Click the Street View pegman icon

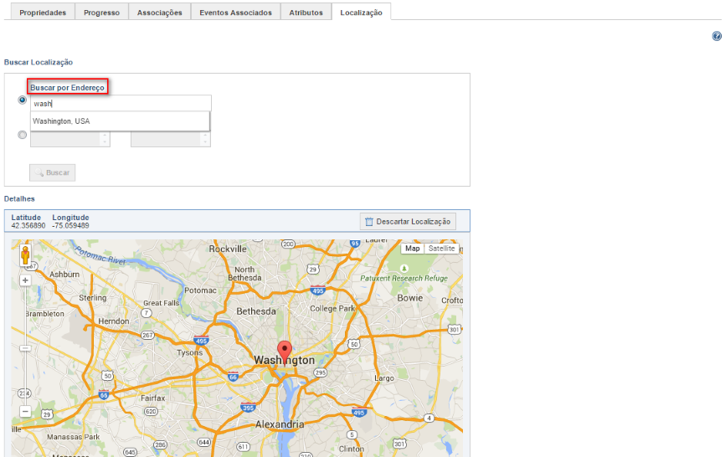[x=25, y=254]
